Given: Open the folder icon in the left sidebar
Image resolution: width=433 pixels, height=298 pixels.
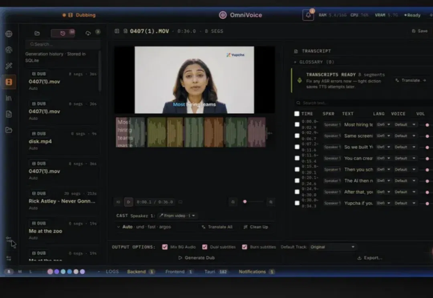Looking at the screenshot, I should (x=9, y=130).
